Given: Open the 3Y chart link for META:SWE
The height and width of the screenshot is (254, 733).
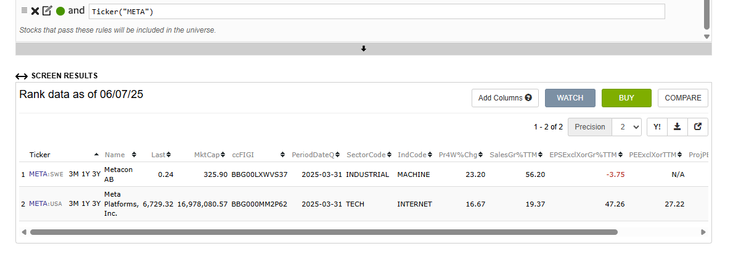Looking at the screenshot, I should (x=96, y=174).
